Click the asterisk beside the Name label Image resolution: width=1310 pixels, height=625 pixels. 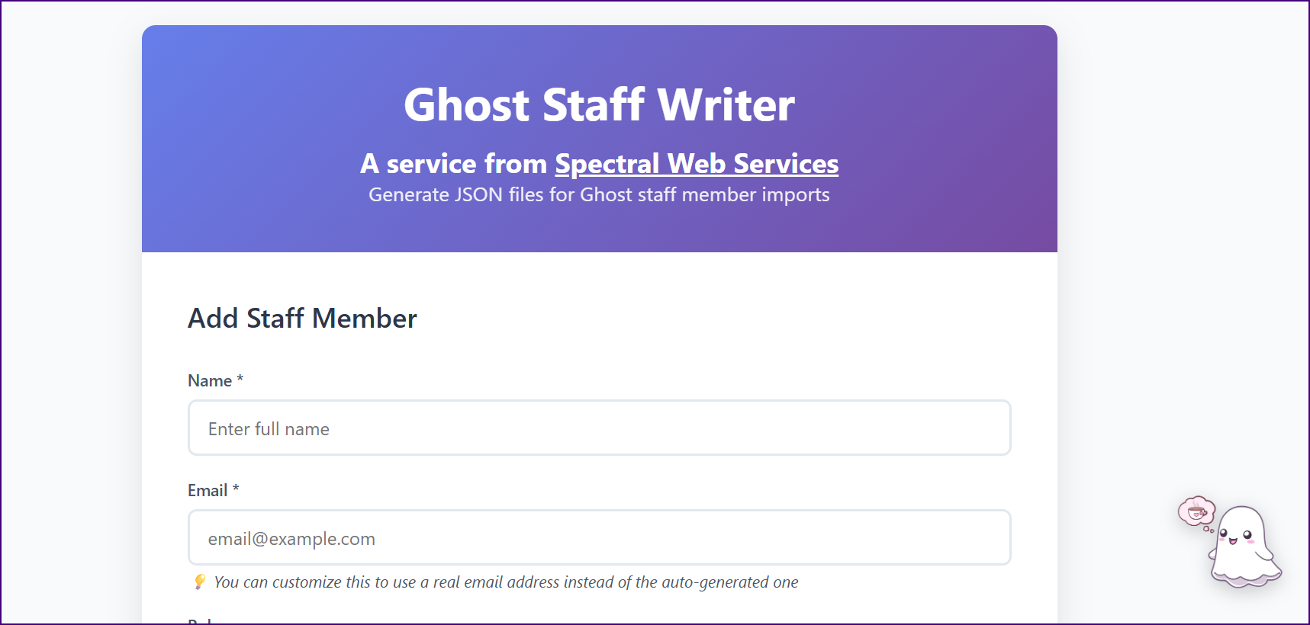point(240,379)
